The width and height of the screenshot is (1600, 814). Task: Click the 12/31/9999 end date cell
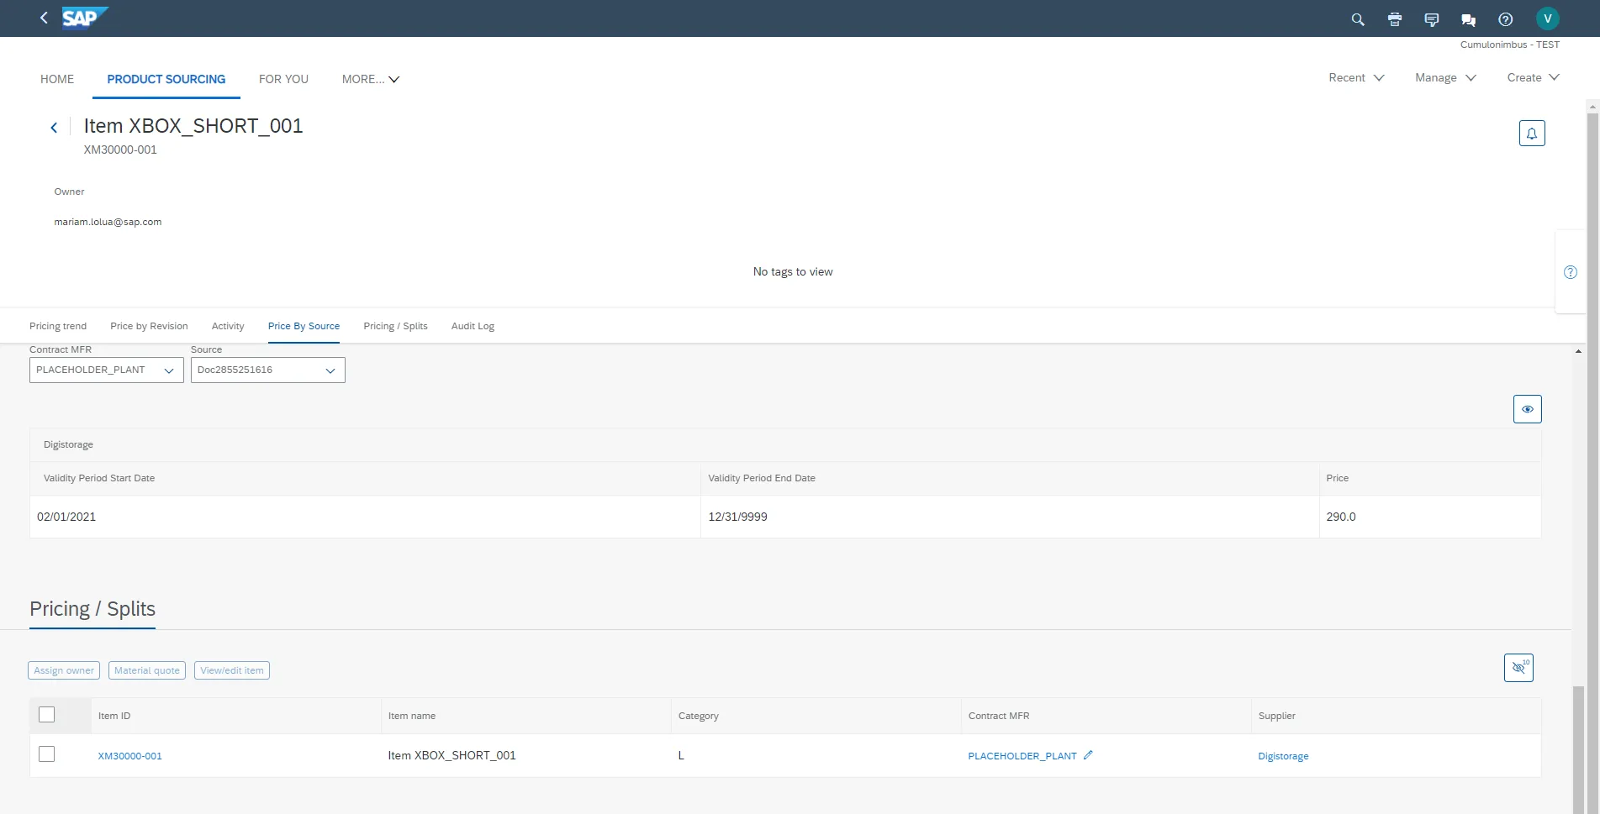click(1010, 517)
